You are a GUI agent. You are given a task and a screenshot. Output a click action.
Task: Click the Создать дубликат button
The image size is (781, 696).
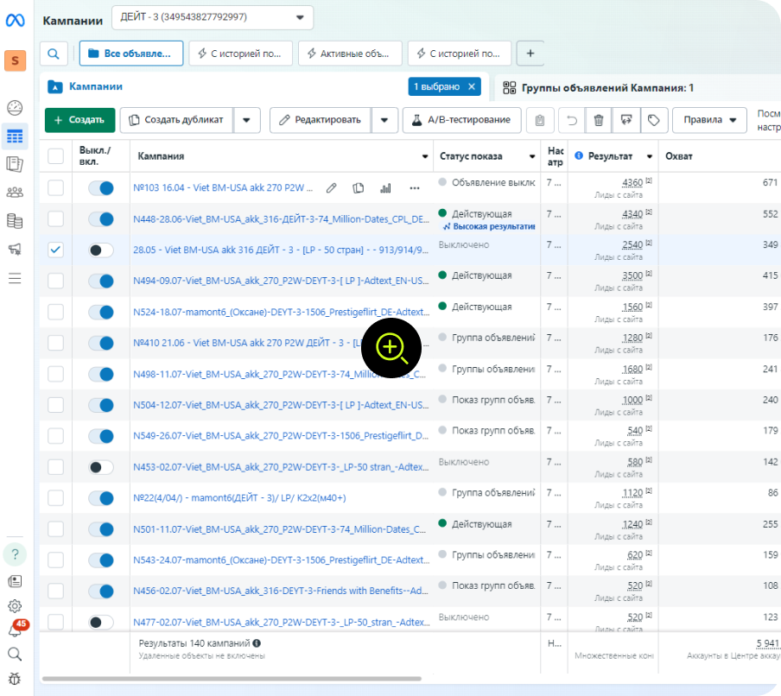click(177, 120)
